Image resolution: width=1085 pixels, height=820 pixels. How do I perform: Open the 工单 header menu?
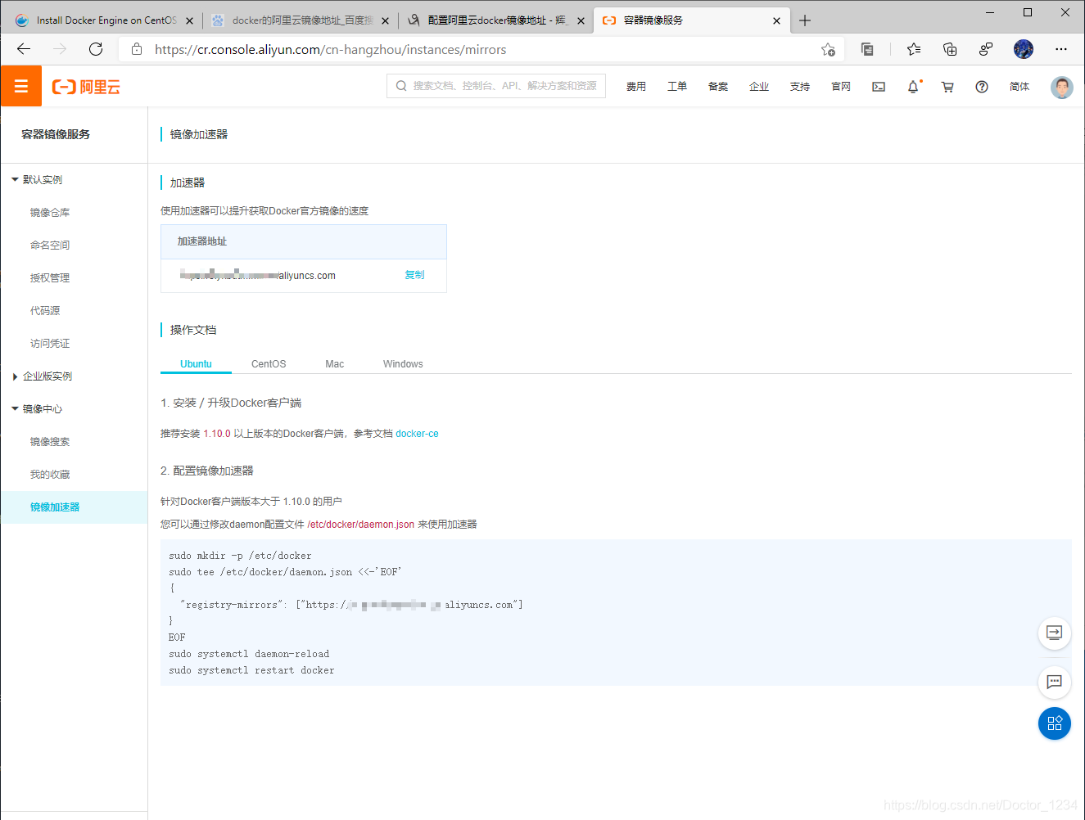click(677, 87)
